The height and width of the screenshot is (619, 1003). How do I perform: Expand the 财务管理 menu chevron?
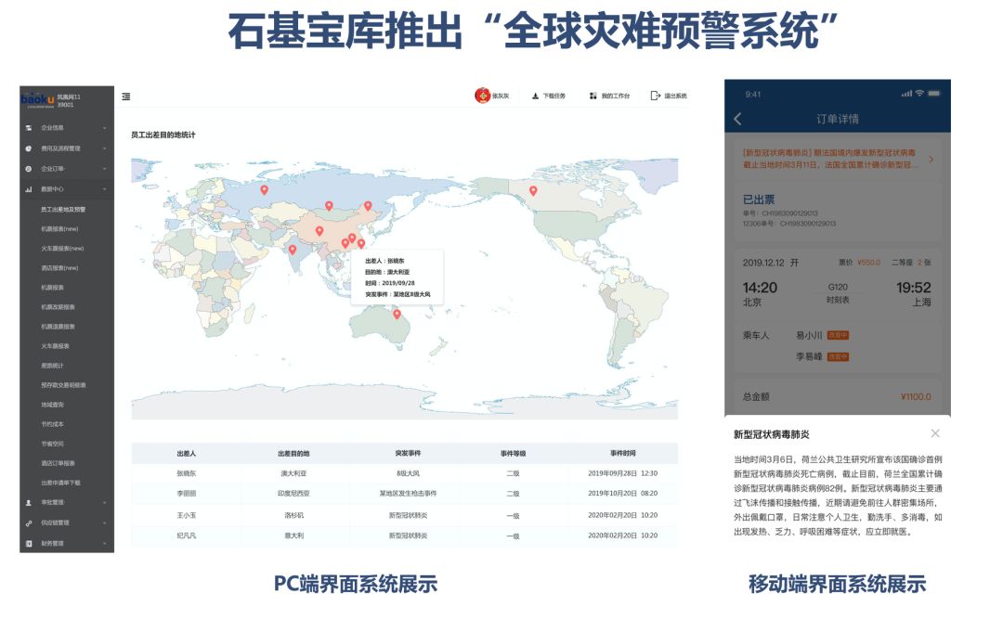[x=104, y=544]
